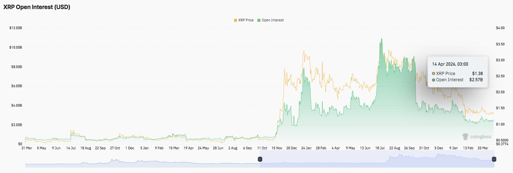Click the 22 Aug date on the x-axis
Screen dimensions: 513x173
point(394,148)
